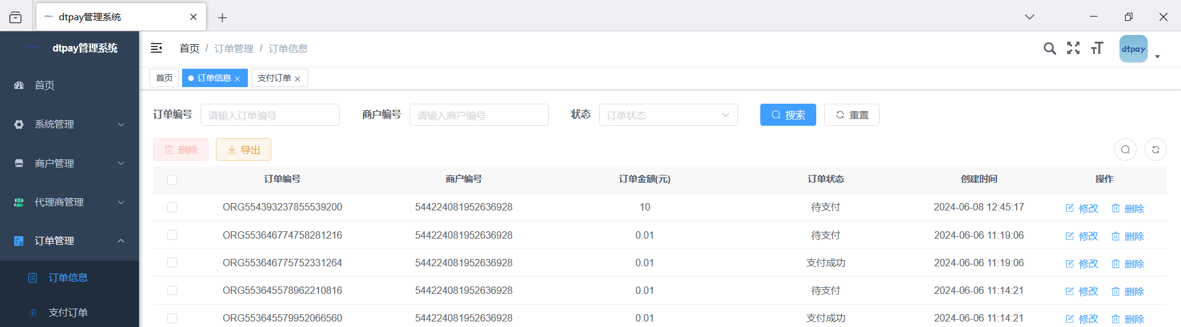This screenshot has height=327, width=1181.
Task: Click the 订单信息 list icon in submenu
Action: 33,278
